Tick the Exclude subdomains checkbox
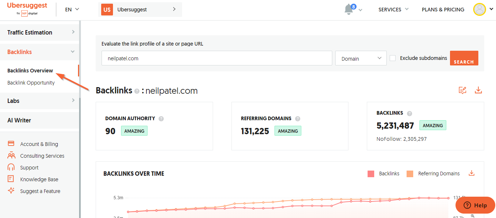Viewport: 496px width, 218px height. pyautogui.click(x=393, y=58)
